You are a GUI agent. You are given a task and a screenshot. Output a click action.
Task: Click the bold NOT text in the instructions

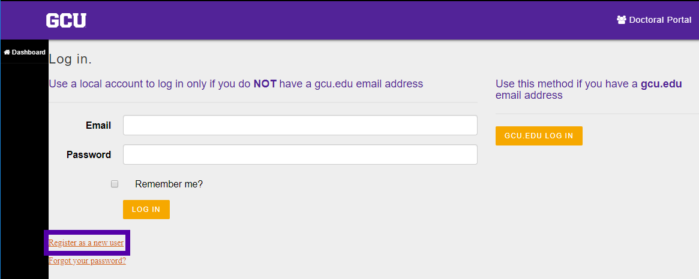click(266, 84)
